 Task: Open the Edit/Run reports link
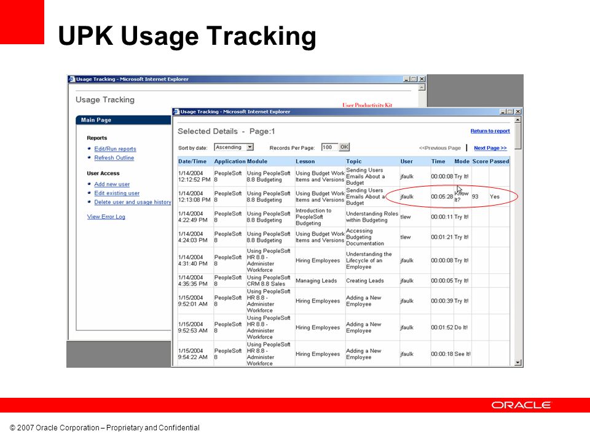(x=115, y=149)
